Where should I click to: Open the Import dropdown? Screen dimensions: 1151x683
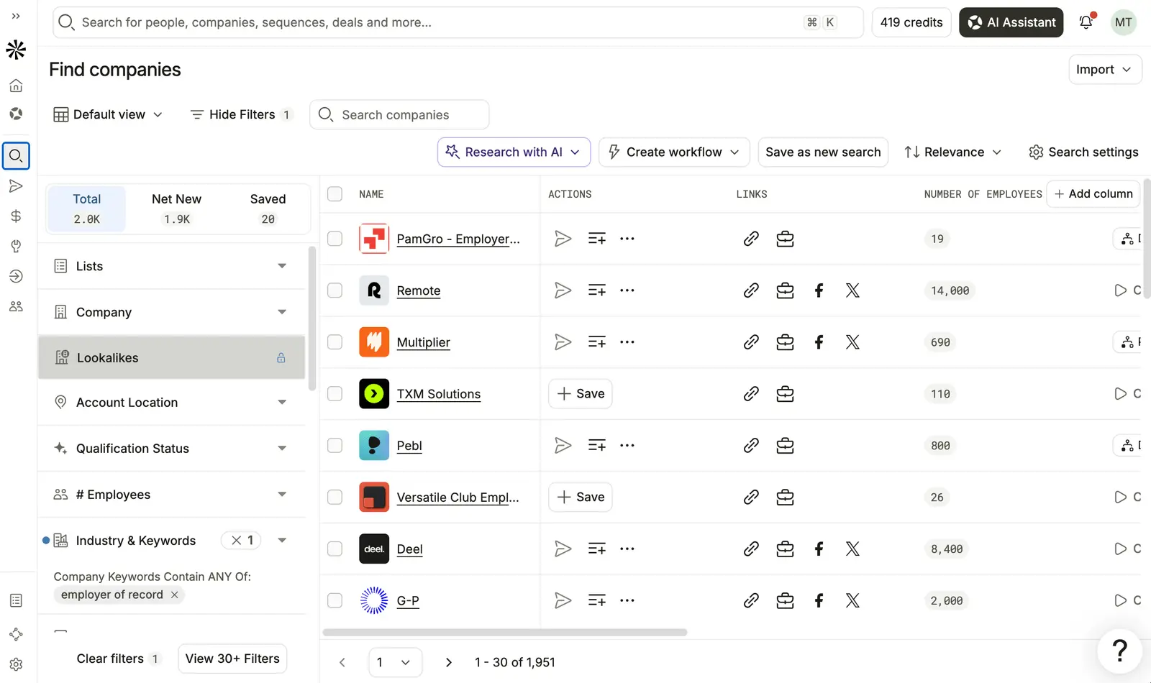1105,70
